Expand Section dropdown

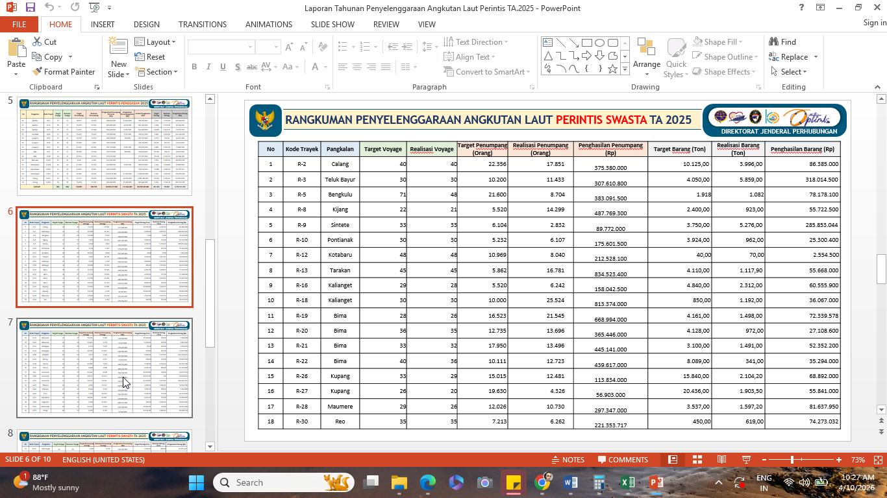coord(156,71)
